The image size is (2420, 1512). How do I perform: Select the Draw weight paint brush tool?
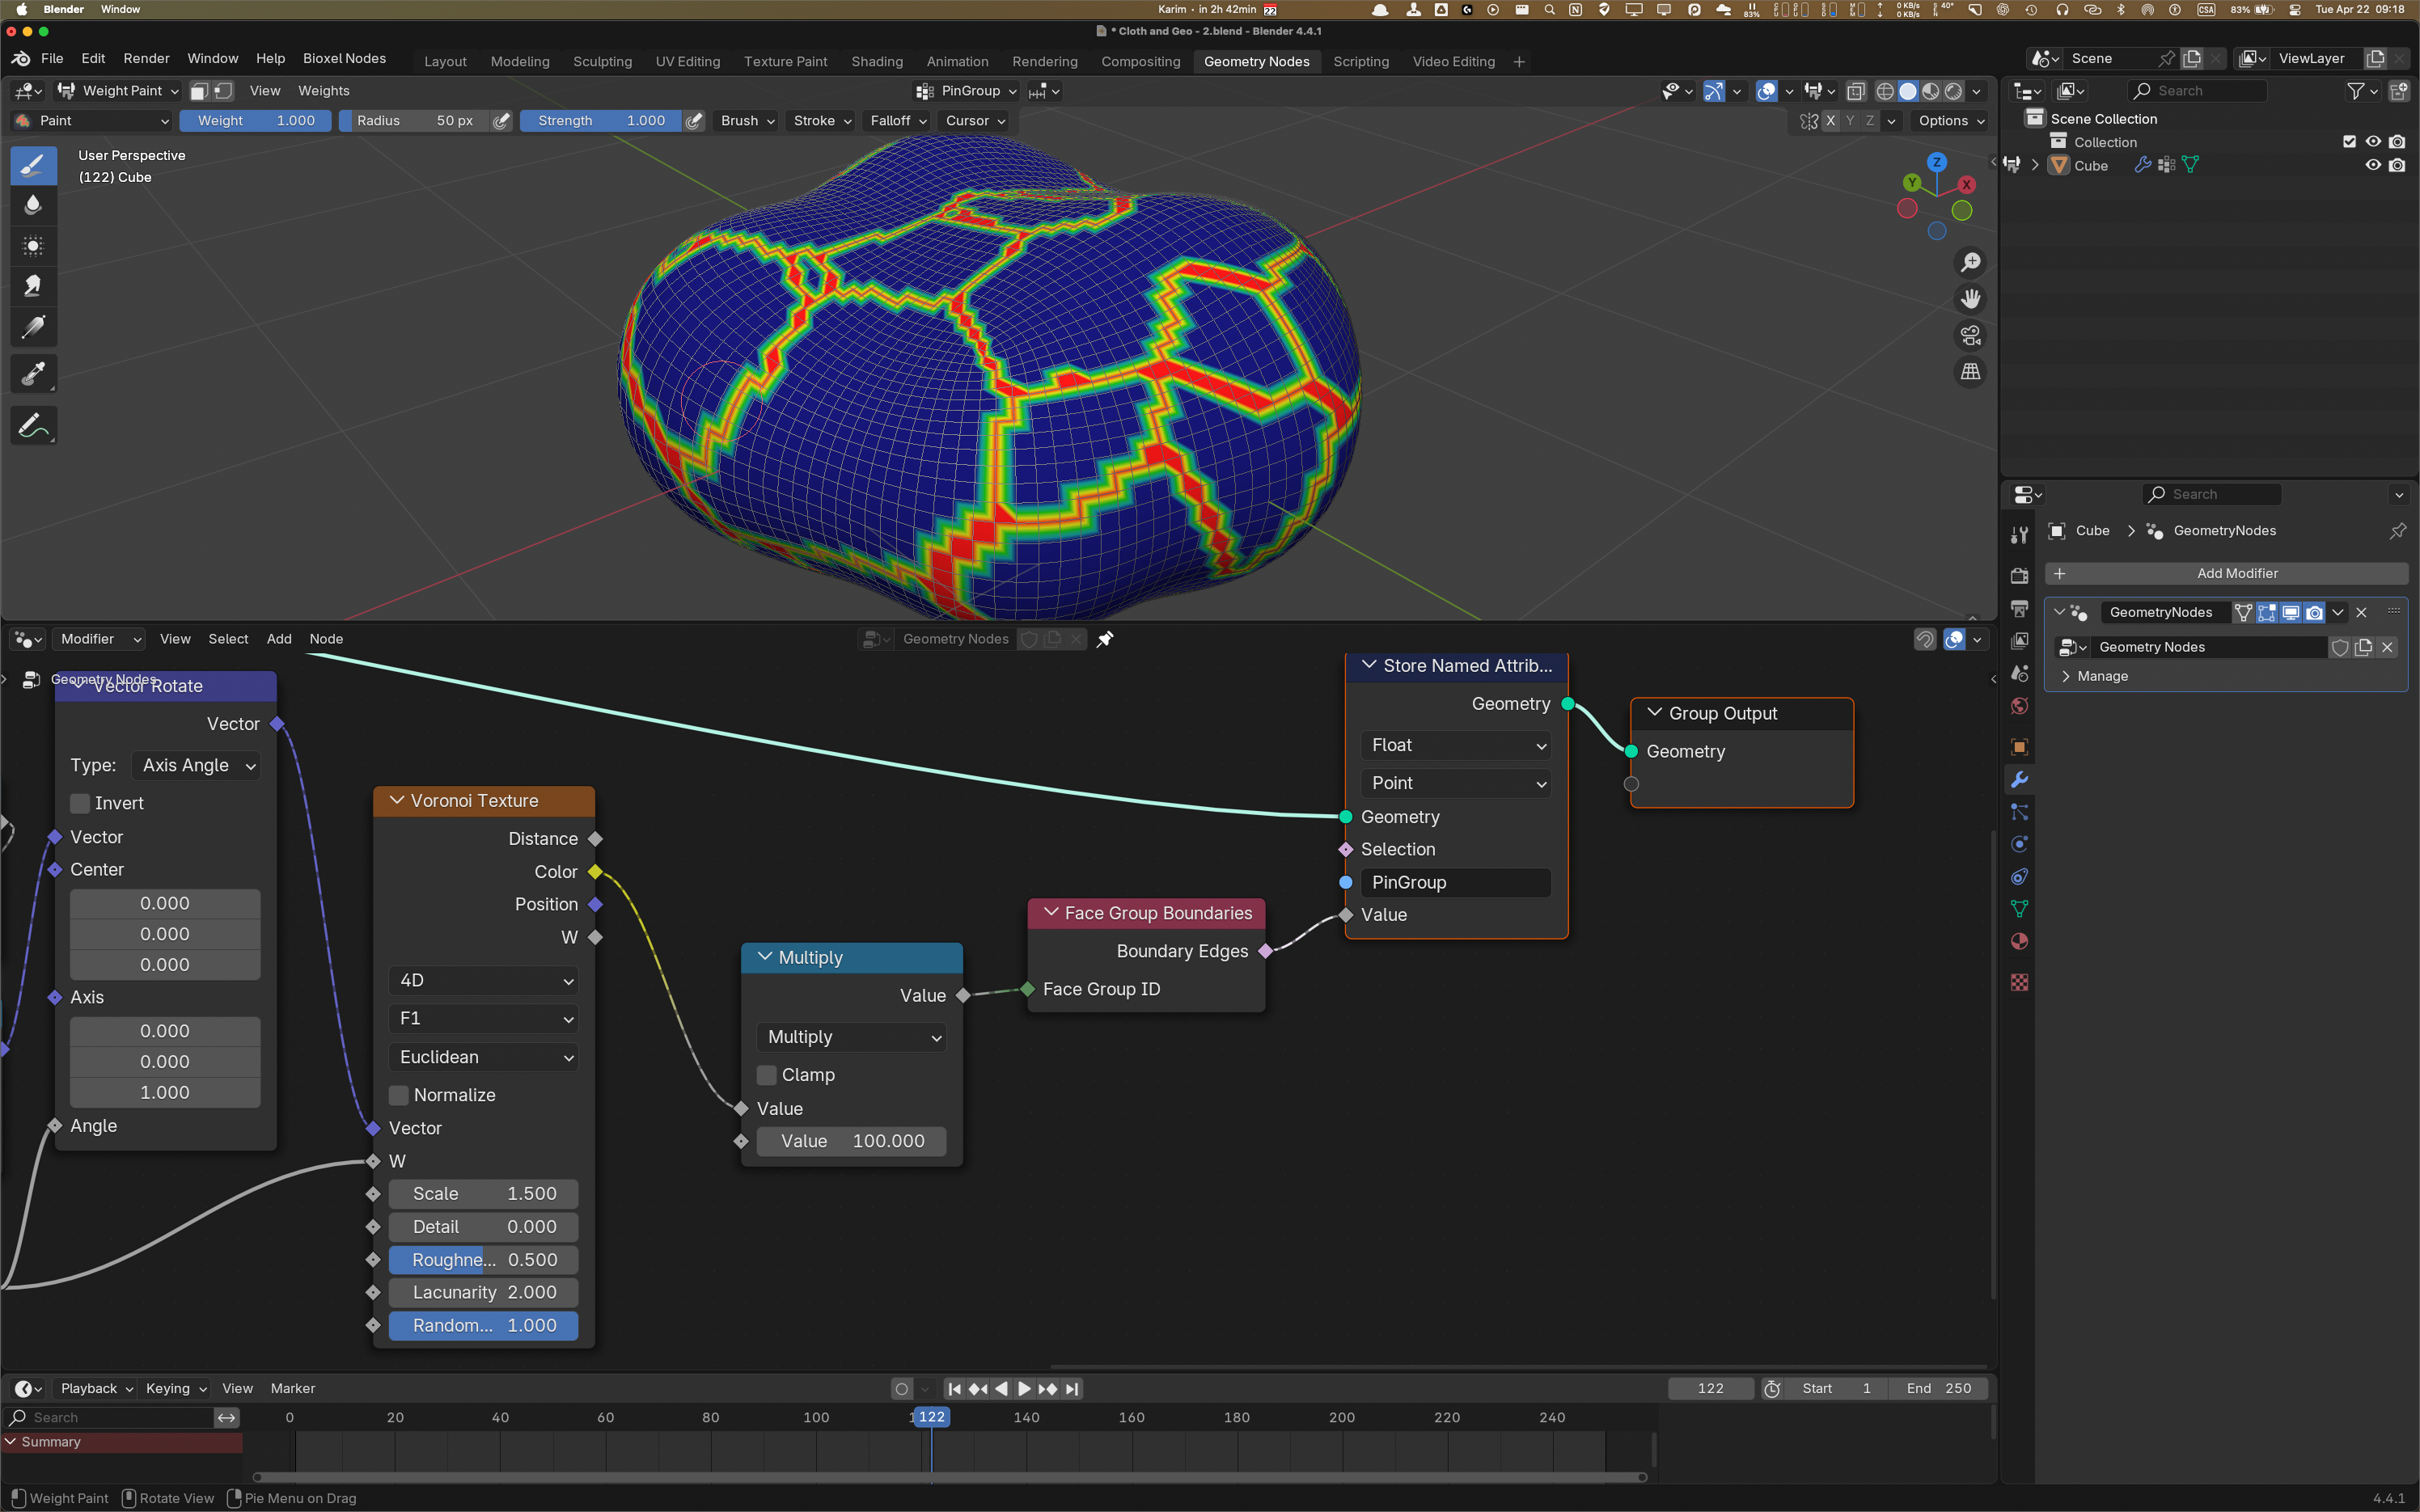(x=33, y=165)
